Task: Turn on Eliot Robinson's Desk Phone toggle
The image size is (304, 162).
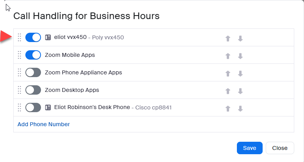Action: [33, 107]
